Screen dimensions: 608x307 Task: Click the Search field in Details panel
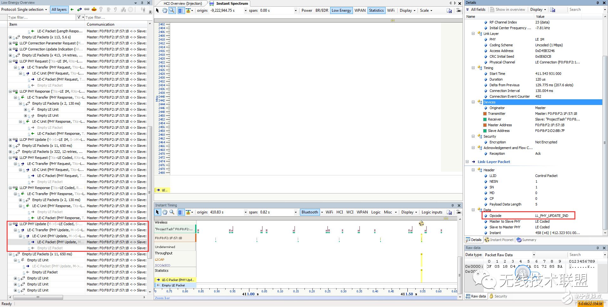point(586,10)
